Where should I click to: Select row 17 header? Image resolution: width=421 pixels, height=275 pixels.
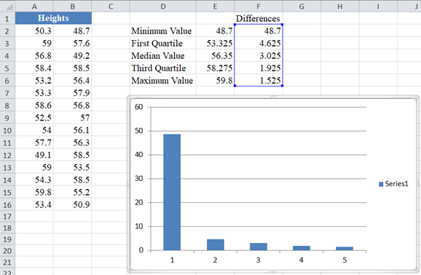tap(7, 216)
